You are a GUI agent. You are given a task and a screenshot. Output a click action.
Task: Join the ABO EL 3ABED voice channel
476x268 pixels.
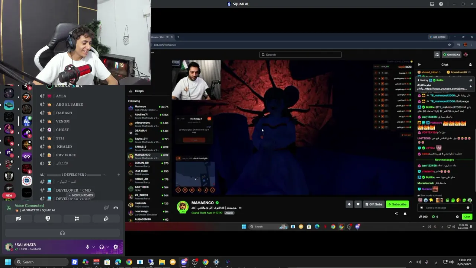point(80,105)
